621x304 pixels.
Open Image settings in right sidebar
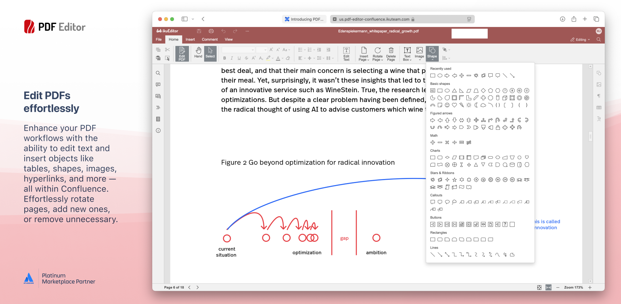tap(599, 84)
